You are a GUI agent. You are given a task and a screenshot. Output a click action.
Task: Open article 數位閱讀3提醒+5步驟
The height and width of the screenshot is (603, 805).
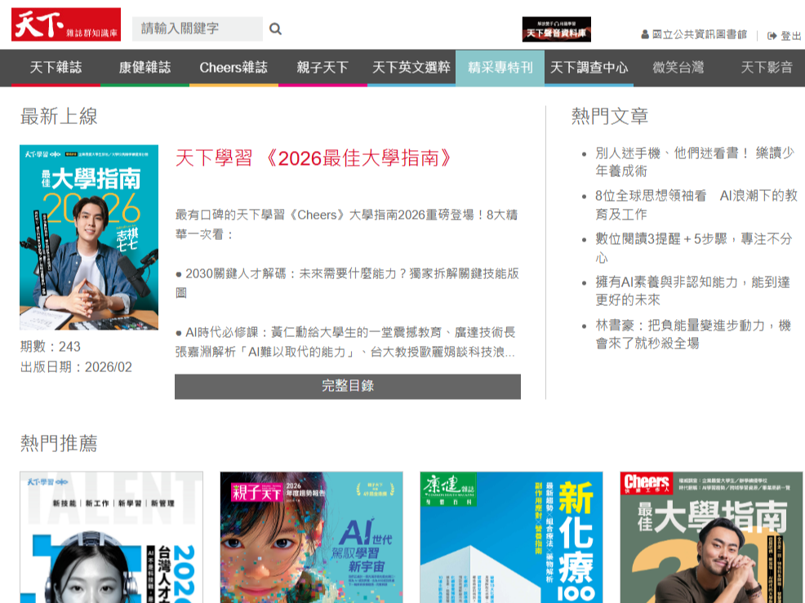tap(694, 248)
